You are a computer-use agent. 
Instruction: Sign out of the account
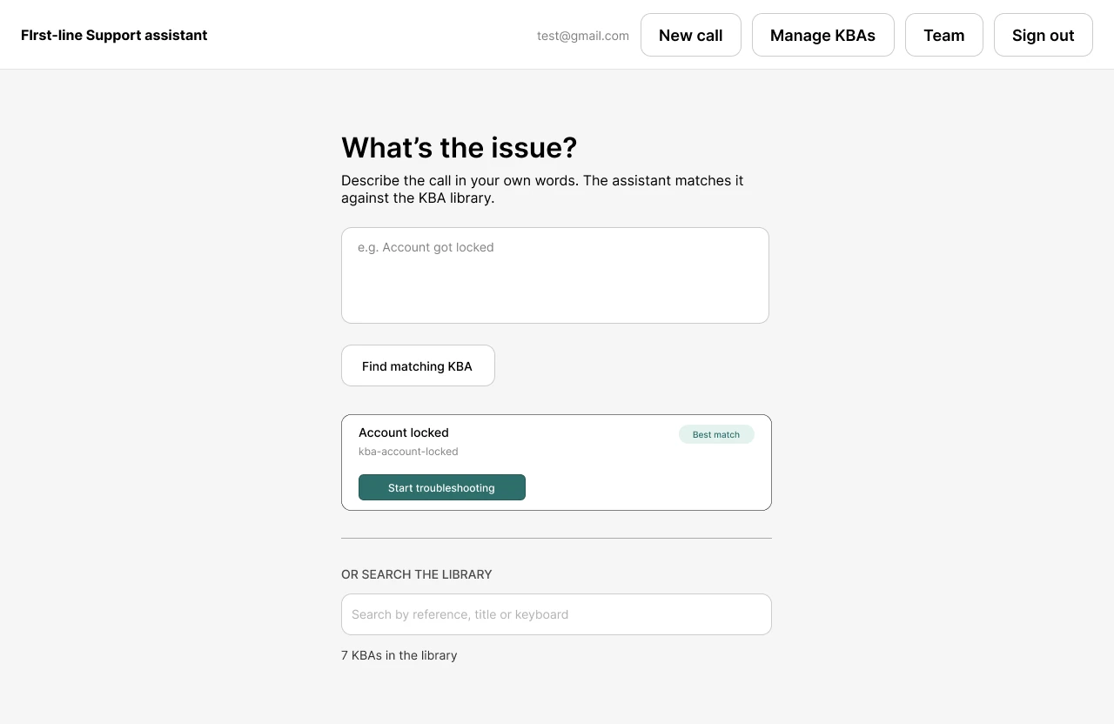click(x=1044, y=35)
